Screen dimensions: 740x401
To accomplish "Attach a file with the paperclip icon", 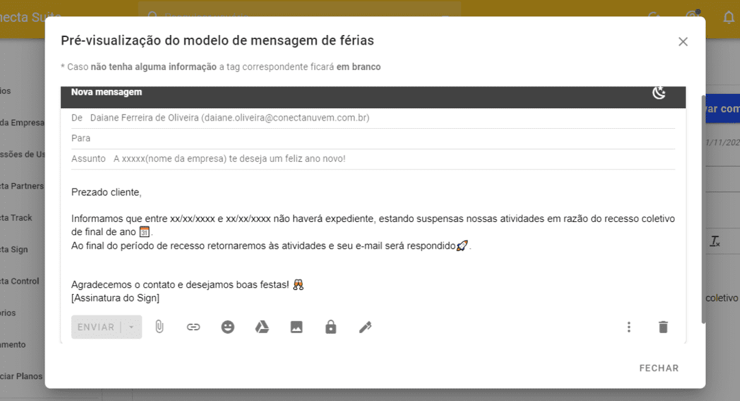I will click(x=159, y=327).
